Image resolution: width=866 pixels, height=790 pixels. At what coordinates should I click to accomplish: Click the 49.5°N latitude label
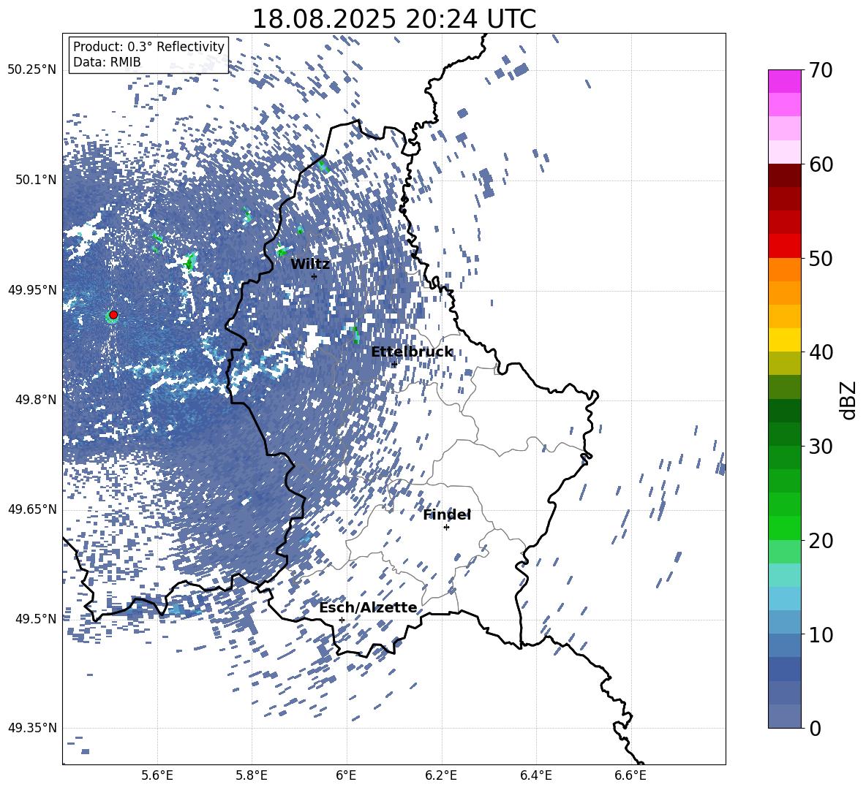click(36, 618)
